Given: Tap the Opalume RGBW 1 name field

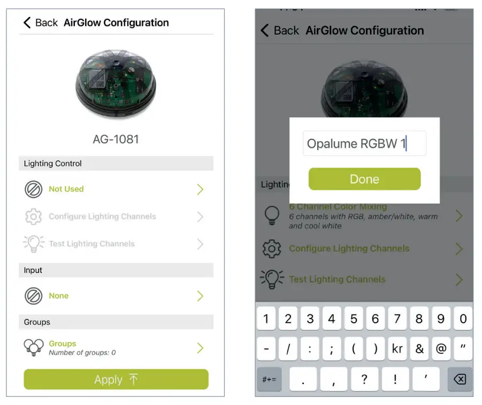Looking at the screenshot, I should pyautogui.click(x=364, y=143).
